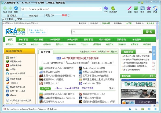Open the 一键root link
Image resolution: width=161 pixels, height=113 pixels.
click(x=58, y=88)
